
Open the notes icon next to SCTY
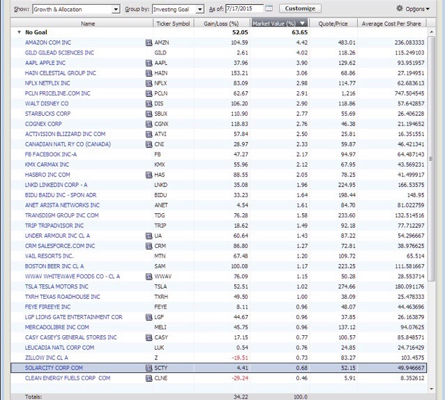(149, 368)
